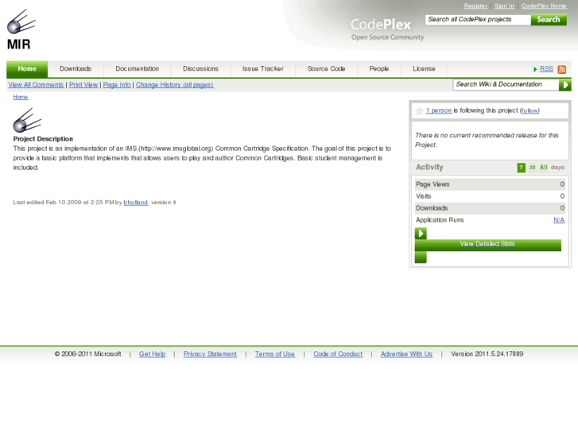Open the Source Code tab
The image size is (578, 433).
pyautogui.click(x=326, y=69)
